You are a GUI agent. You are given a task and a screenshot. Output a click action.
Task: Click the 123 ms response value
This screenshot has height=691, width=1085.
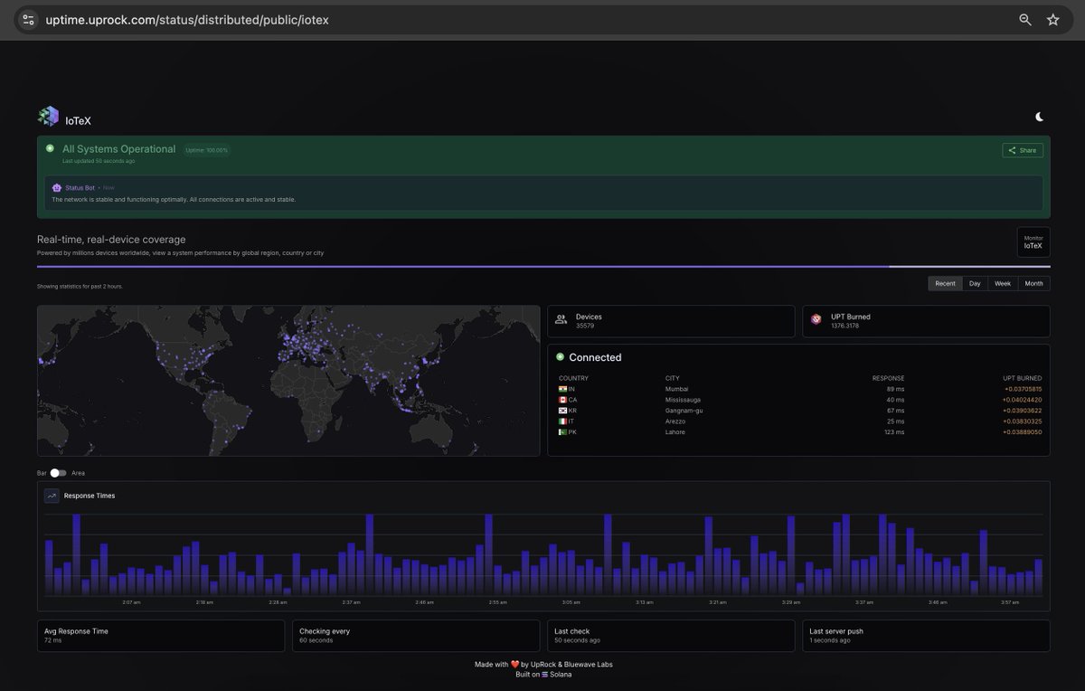coord(894,432)
